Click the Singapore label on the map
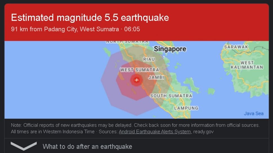The height and width of the screenshot is (153, 273). 170,49
